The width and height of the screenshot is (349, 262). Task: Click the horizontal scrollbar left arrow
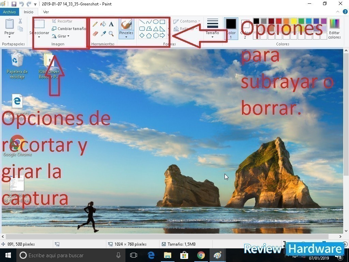tap(3, 236)
